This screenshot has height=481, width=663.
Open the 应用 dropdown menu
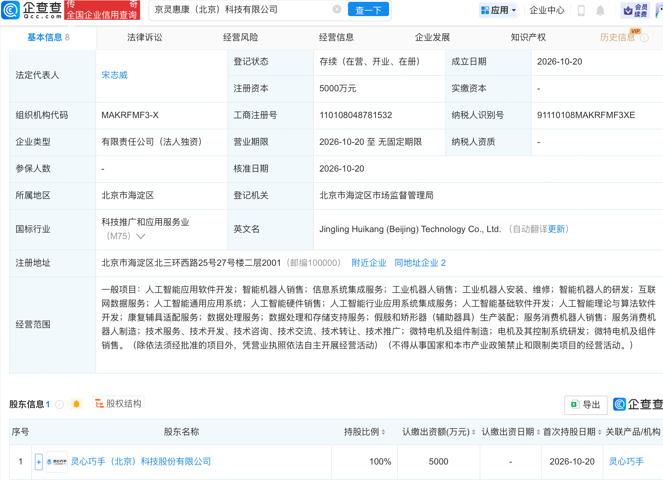pos(498,10)
